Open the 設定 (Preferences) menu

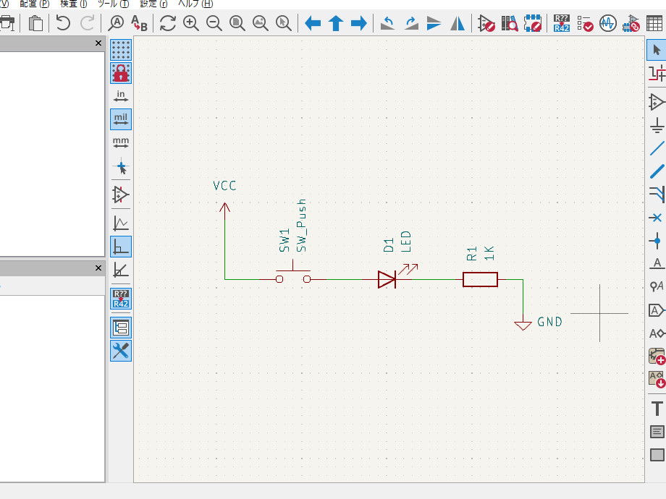pos(153,4)
